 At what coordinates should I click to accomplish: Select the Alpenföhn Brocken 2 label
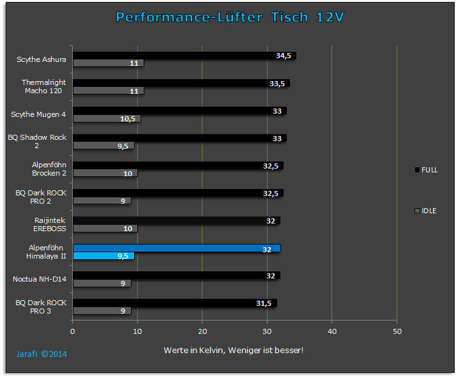coord(49,169)
